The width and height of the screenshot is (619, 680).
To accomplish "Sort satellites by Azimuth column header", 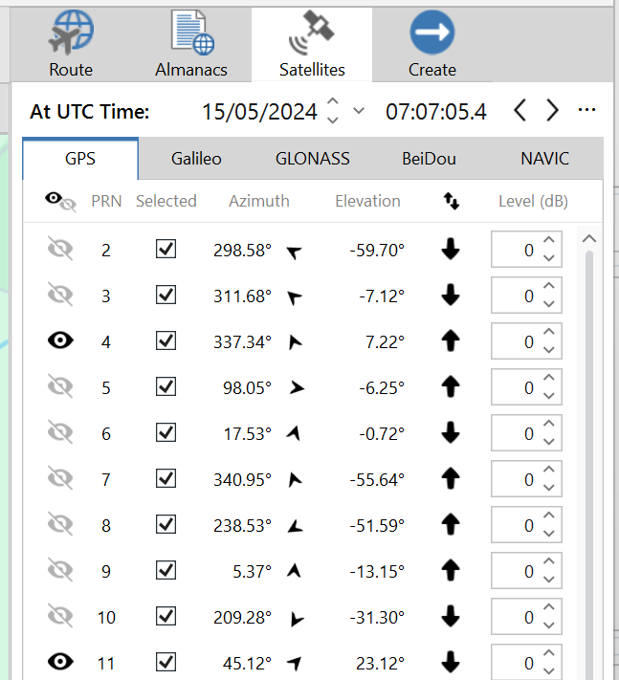I will (258, 201).
